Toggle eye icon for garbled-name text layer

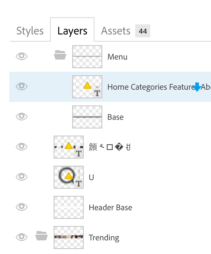(21, 147)
